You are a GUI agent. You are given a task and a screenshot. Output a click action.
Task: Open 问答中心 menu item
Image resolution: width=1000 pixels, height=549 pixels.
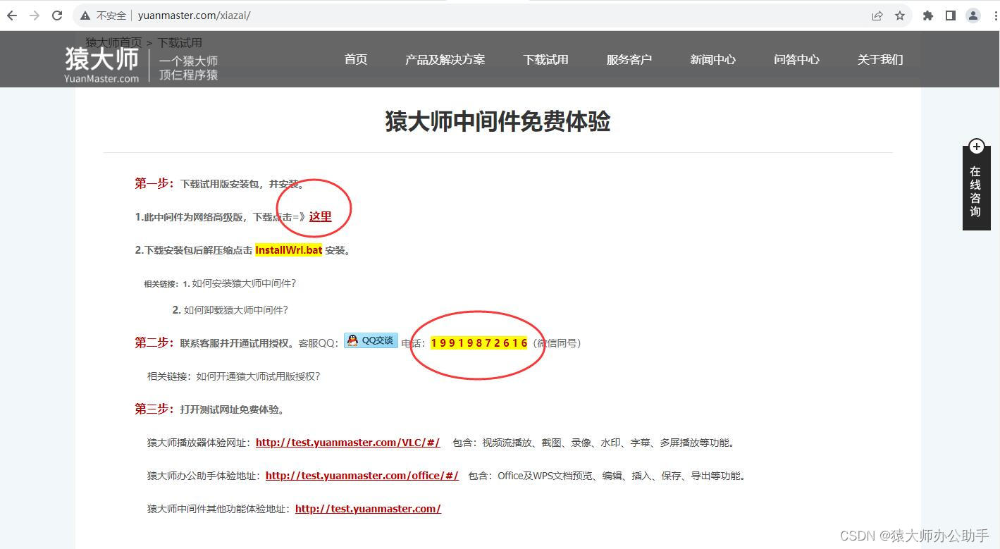796,60
